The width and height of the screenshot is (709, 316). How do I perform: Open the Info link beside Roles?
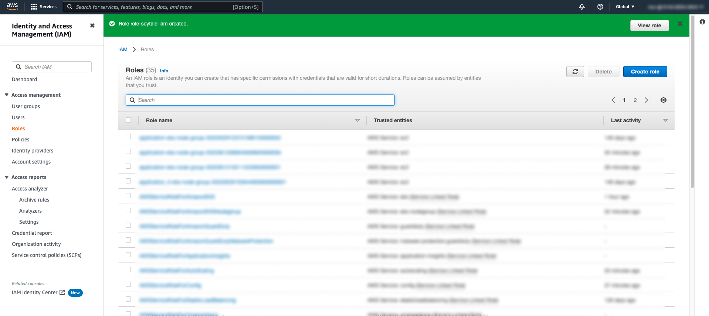164,71
